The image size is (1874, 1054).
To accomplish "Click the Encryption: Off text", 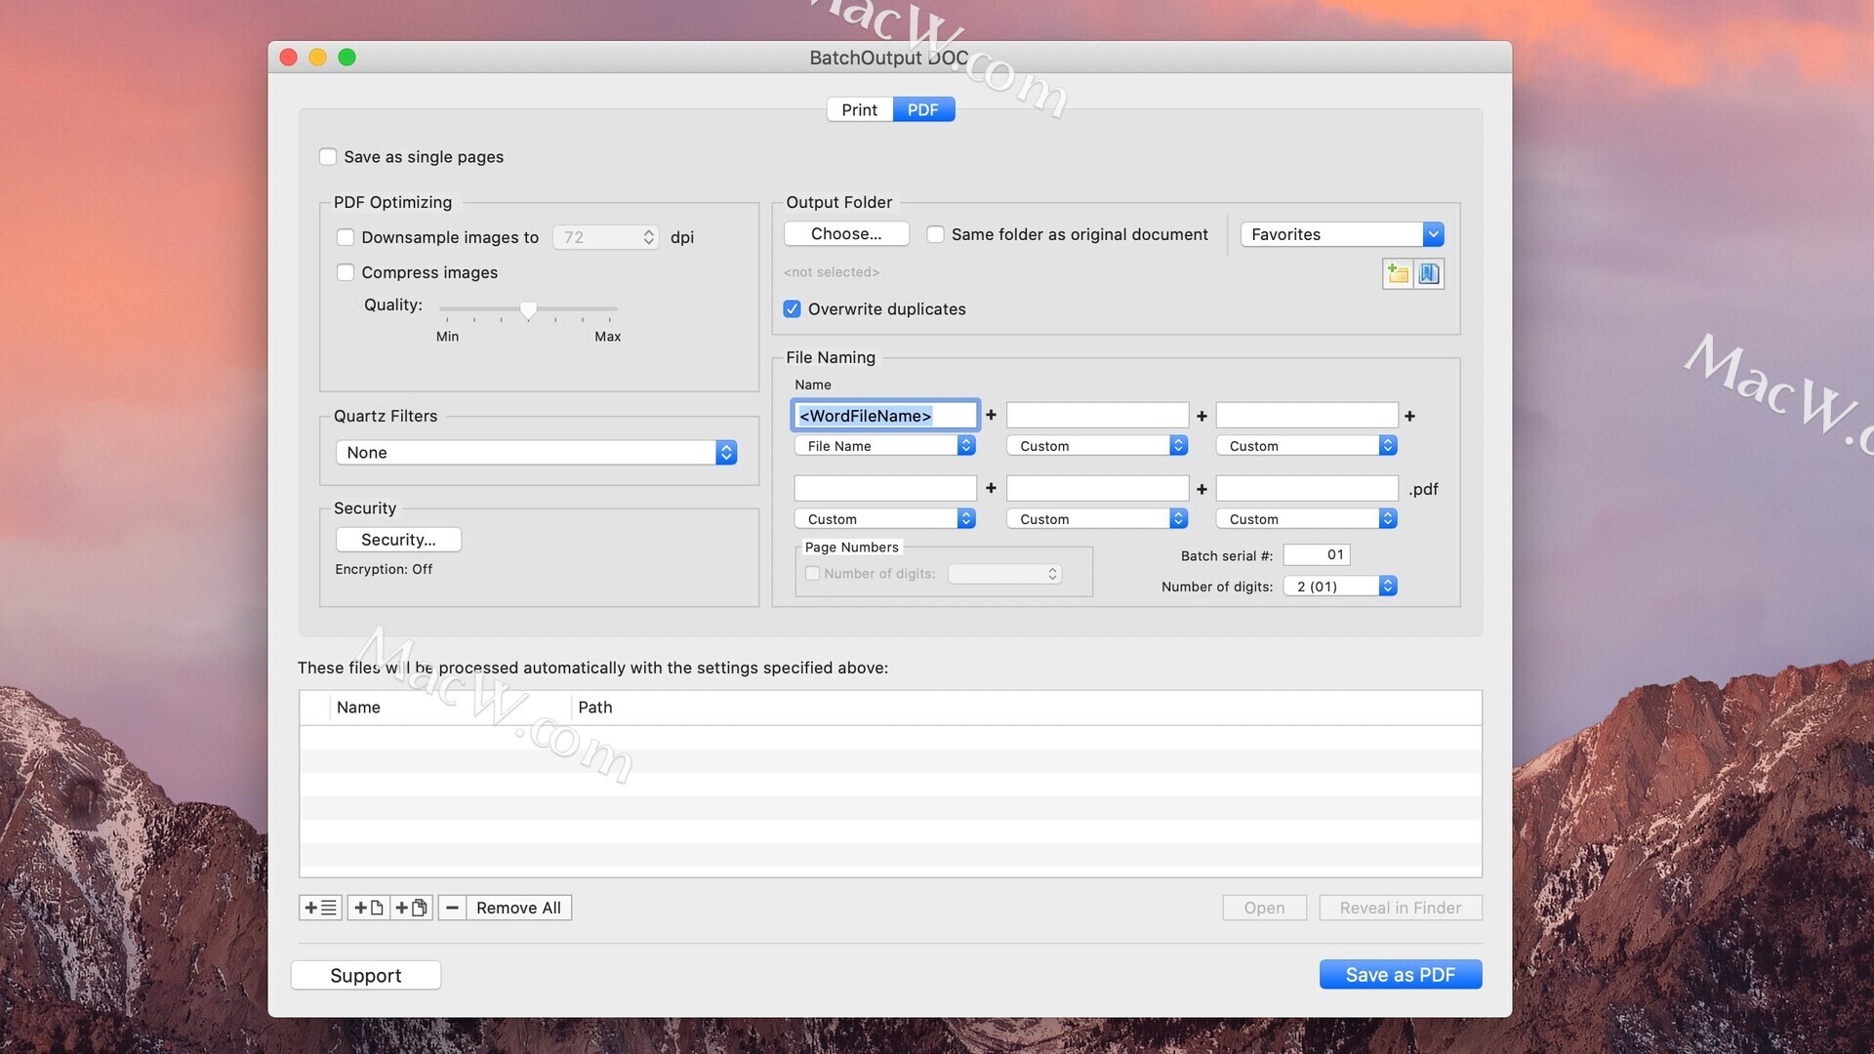I will [x=384, y=569].
